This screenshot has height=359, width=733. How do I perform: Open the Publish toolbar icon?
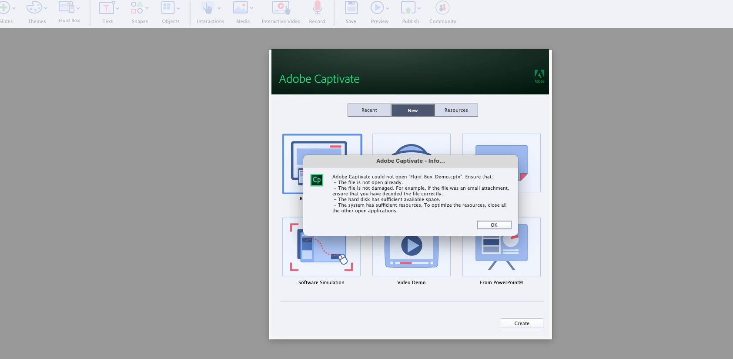408,8
